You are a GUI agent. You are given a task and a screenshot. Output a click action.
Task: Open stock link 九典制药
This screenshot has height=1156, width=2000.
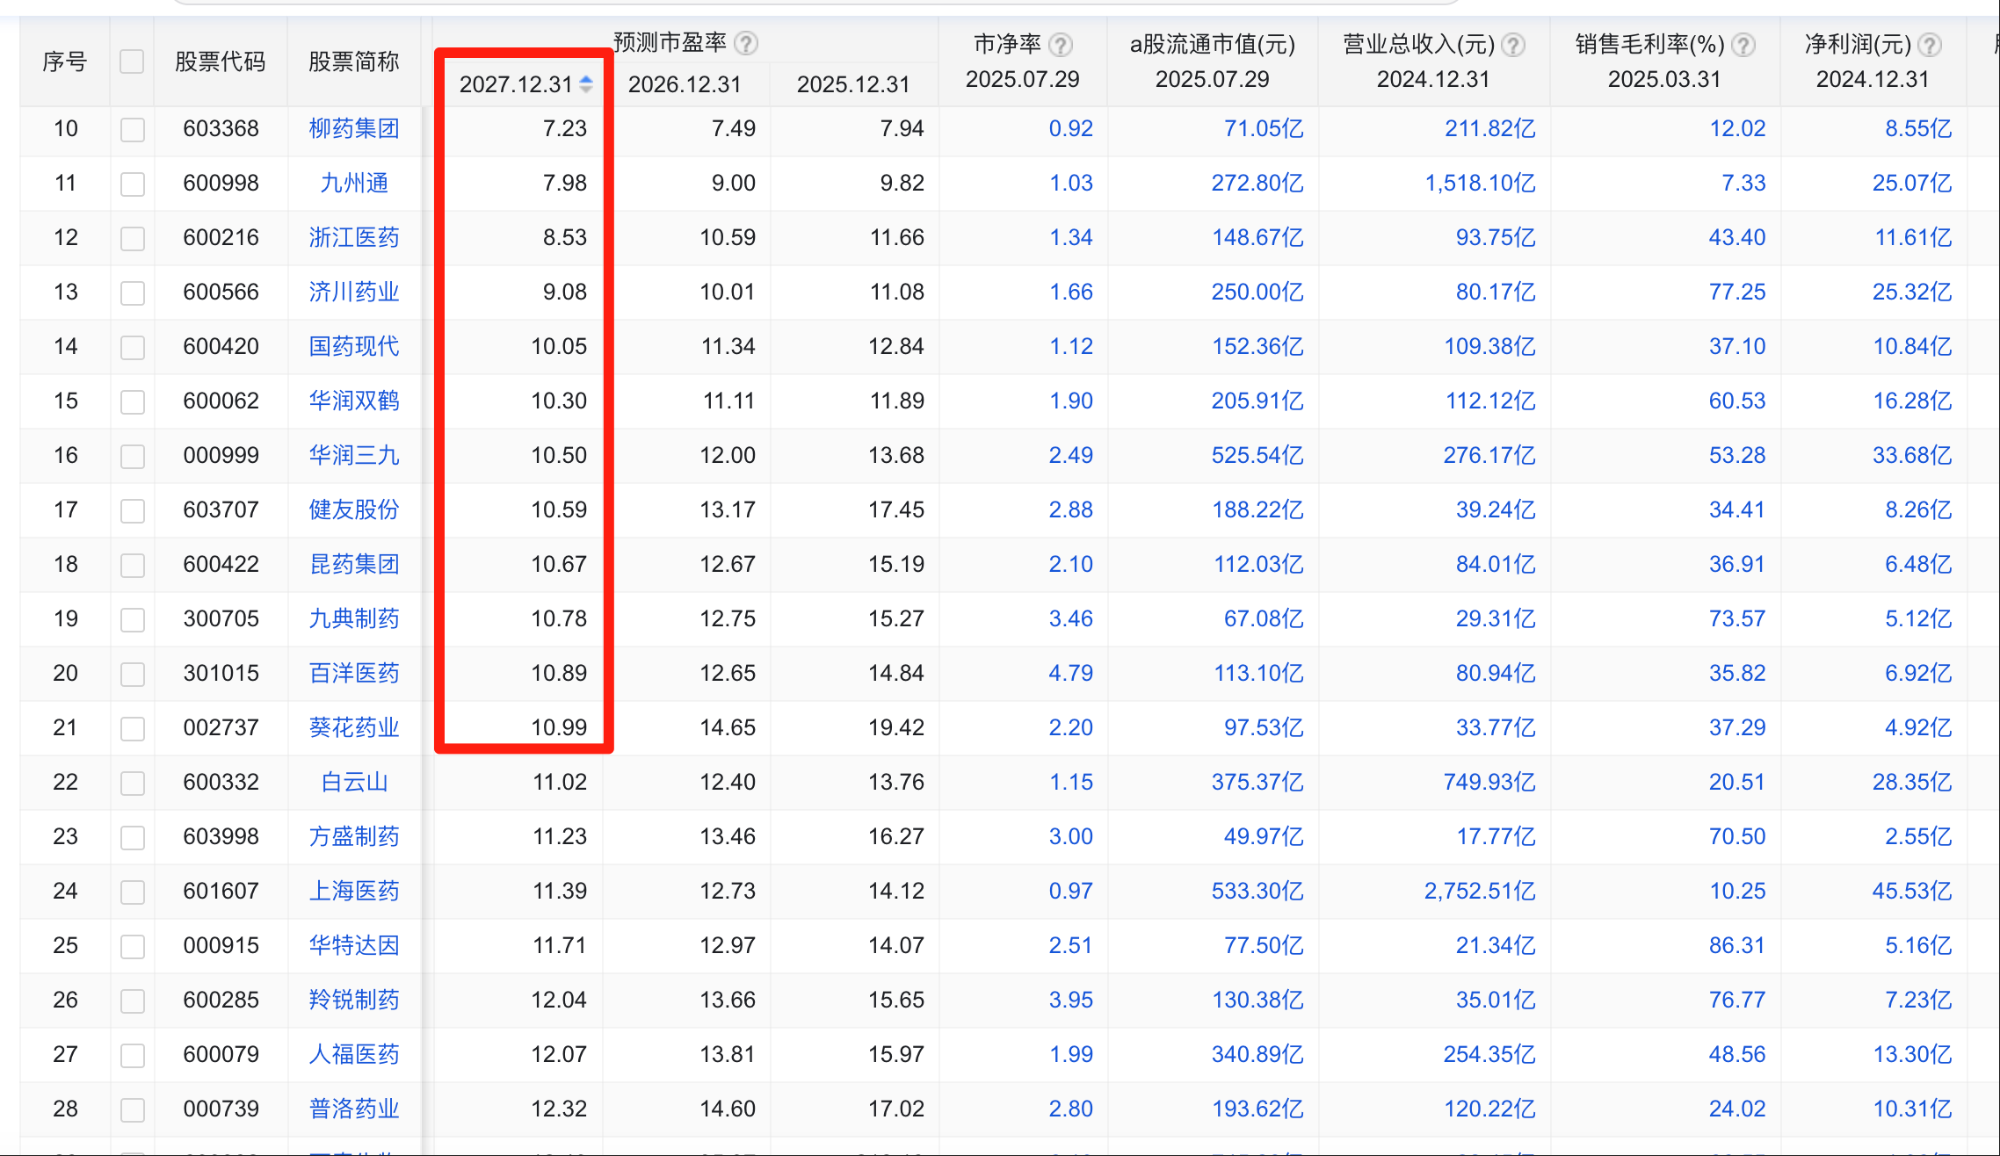[354, 618]
